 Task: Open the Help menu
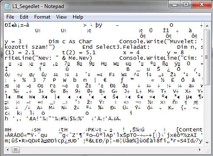click(x=78, y=17)
